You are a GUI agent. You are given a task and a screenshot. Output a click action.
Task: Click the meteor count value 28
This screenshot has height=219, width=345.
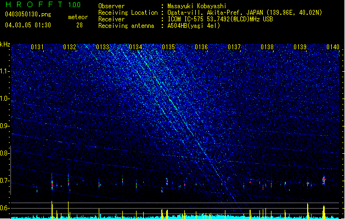[x=80, y=25]
